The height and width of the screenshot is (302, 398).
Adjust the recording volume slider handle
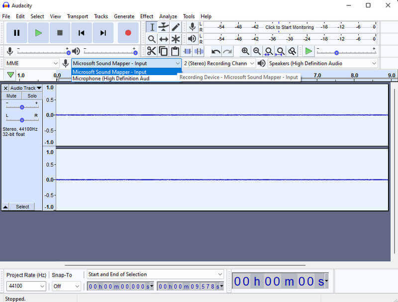click(68, 53)
